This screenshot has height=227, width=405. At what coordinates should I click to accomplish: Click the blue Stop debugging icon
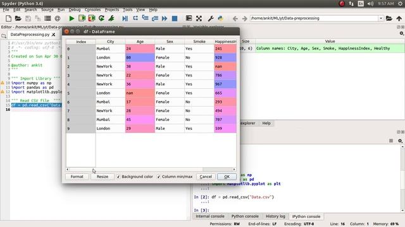(x=175, y=18)
